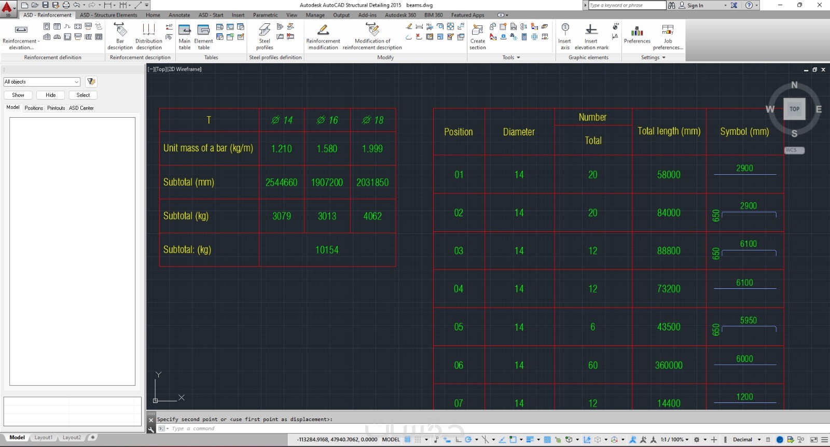Click the TOP face of the ViewCube
Image resolution: width=830 pixels, height=447 pixels.
(794, 109)
